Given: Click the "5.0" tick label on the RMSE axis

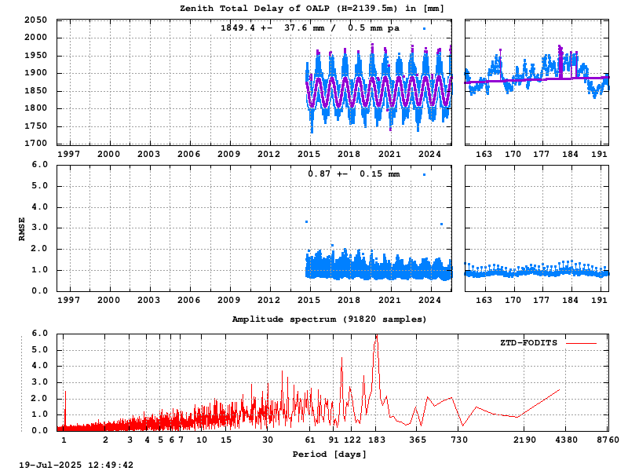Looking at the screenshot, I should (x=40, y=186).
